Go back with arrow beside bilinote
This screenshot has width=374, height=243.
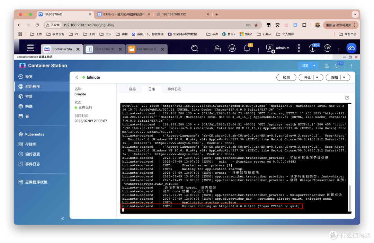coord(77,77)
